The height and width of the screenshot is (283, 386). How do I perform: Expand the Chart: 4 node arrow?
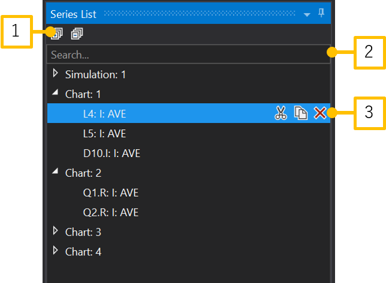(56, 251)
